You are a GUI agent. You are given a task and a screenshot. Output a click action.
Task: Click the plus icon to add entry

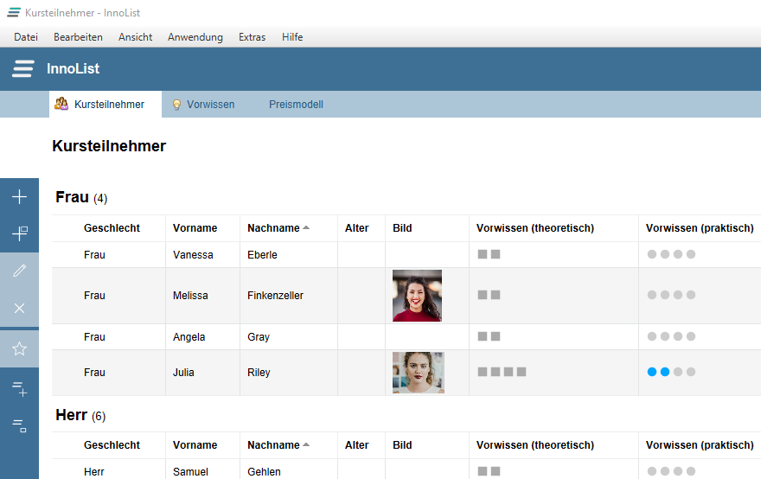coord(19,196)
